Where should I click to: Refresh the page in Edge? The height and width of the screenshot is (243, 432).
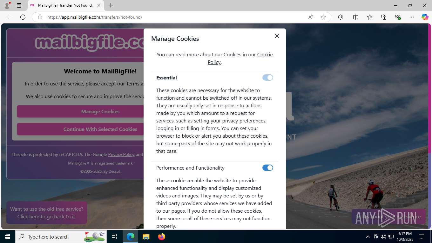(x=23, y=17)
